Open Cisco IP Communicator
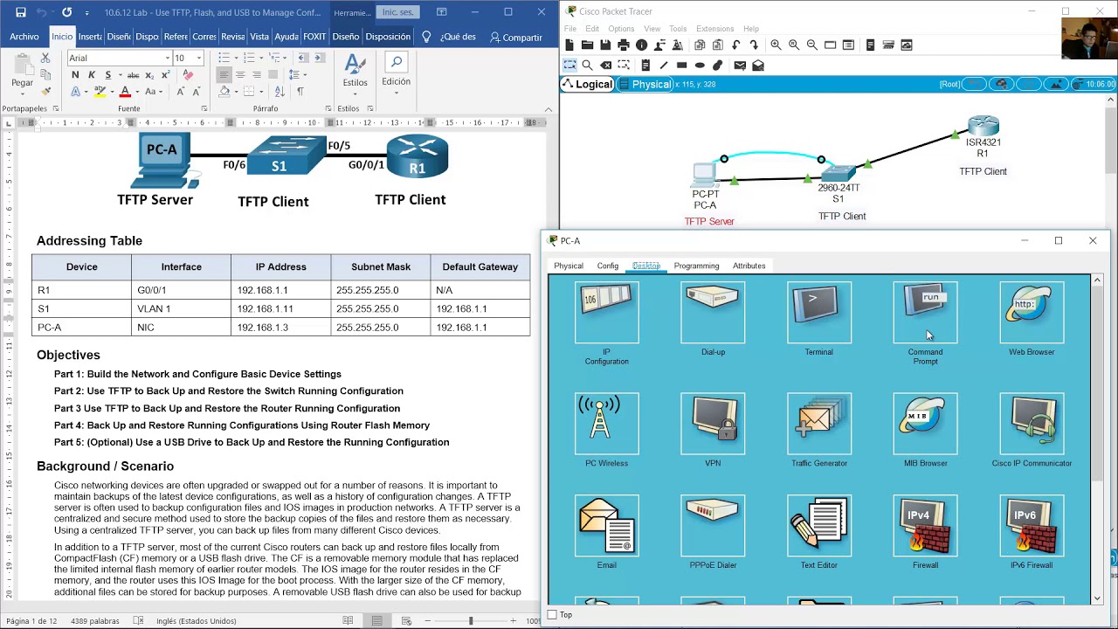This screenshot has width=1118, height=629. click(x=1032, y=424)
